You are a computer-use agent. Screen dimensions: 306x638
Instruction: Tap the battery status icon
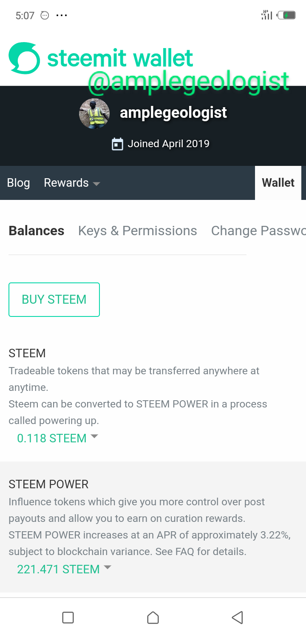point(287,16)
